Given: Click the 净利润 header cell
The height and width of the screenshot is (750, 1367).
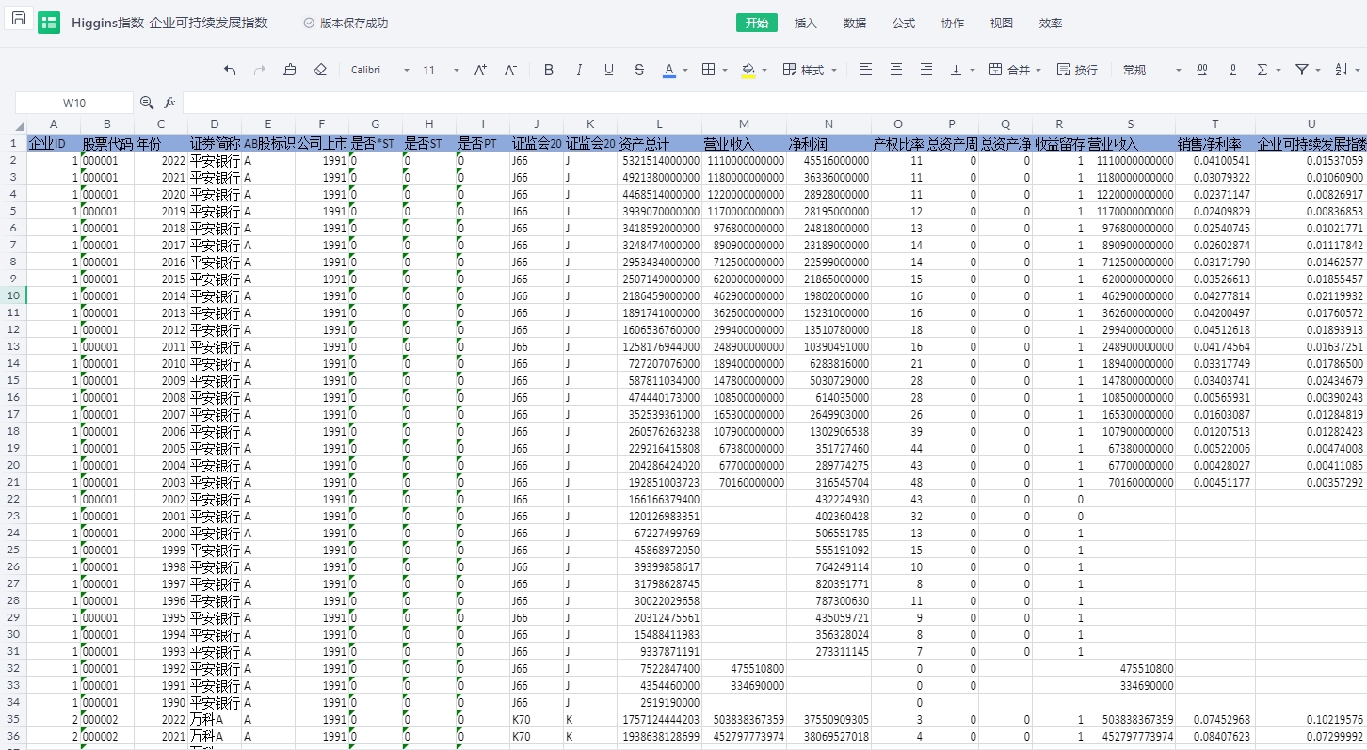Looking at the screenshot, I should coord(828,144).
